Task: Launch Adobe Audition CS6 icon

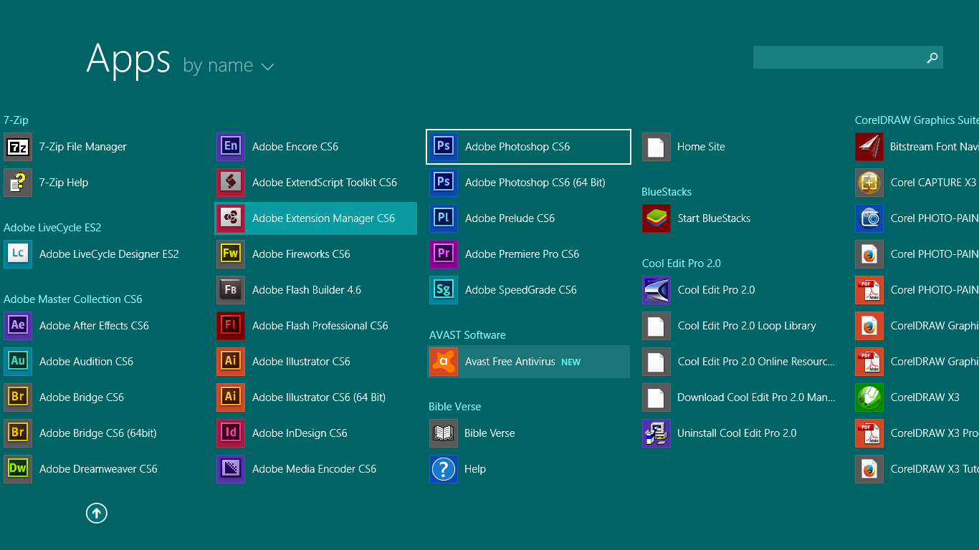Action: coord(18,362)
